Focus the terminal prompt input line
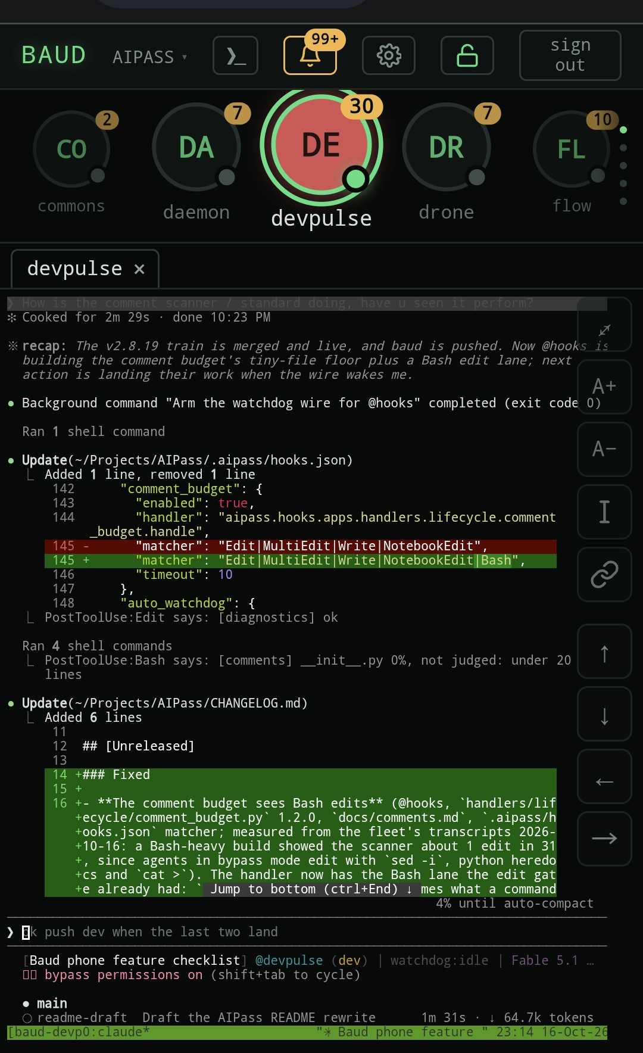This screenshot has height=1053, width=643. point(307,932)
